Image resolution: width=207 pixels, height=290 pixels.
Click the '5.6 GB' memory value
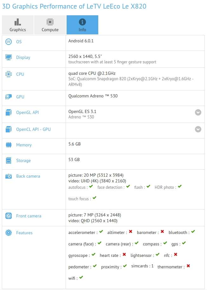(x=74, y=144)
